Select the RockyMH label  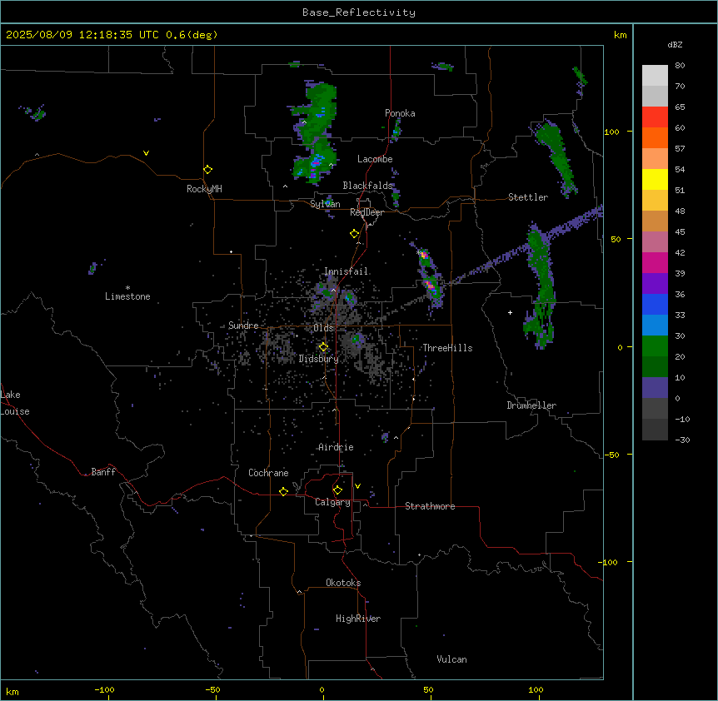pos(204,189)
